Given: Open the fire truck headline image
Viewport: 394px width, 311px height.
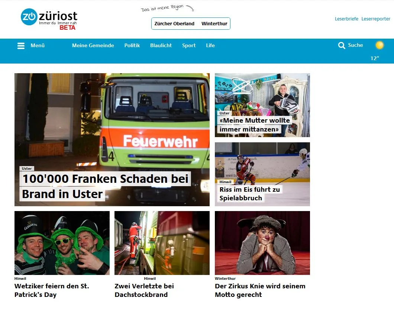Looking at the screenshot, I should point(112,139).
